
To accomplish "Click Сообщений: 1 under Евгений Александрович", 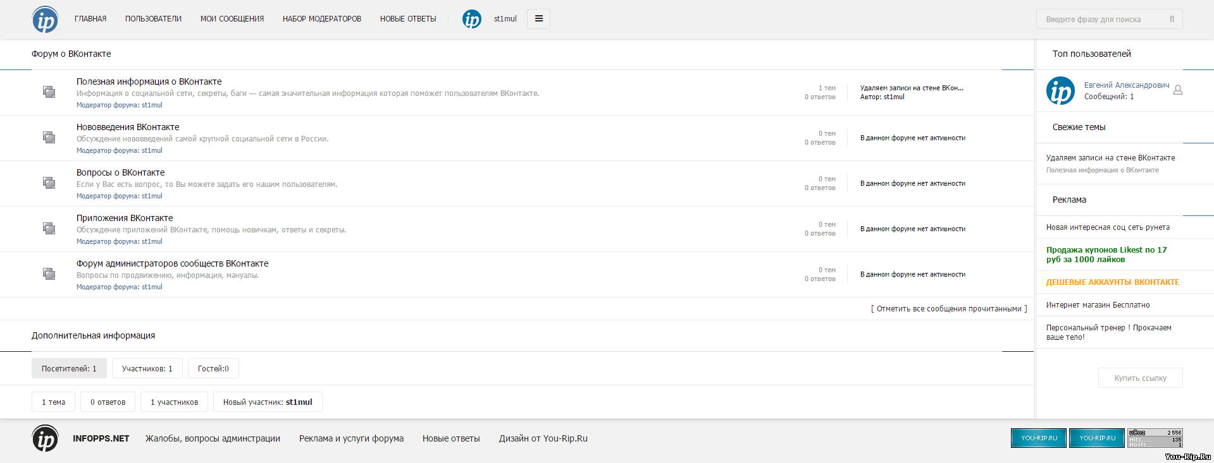I will point(1109,97).
